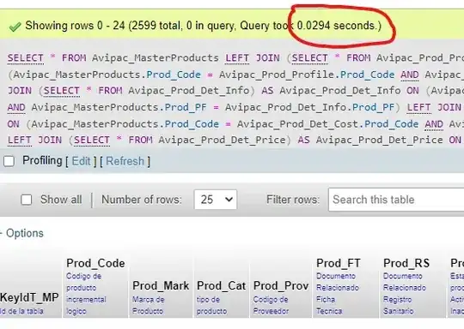
Task: Sort by the Prod_FT column header
Action: (x=339, y=263)
